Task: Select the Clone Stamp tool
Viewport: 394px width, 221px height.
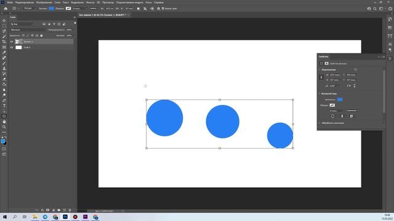Action: click(4, 68)
